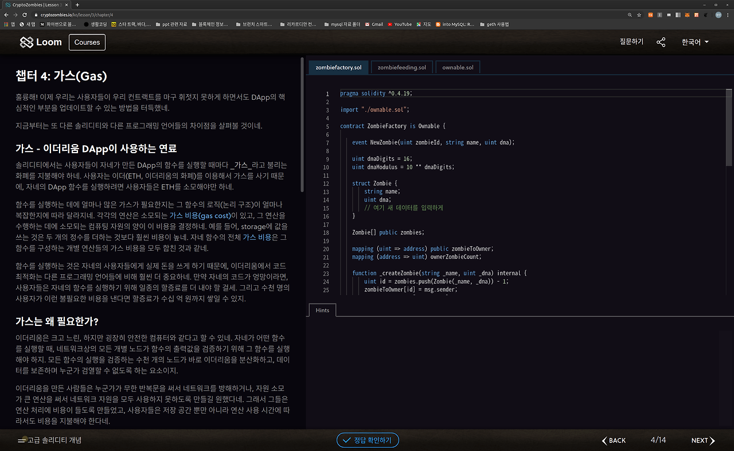734x451 pixels.
Task: Open the 'into MySQL' Blogger bookmark
Action: coord(455,24)
